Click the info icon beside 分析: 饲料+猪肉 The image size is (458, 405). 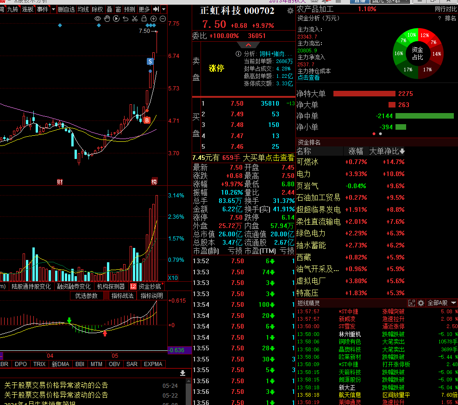coord(238,54)
